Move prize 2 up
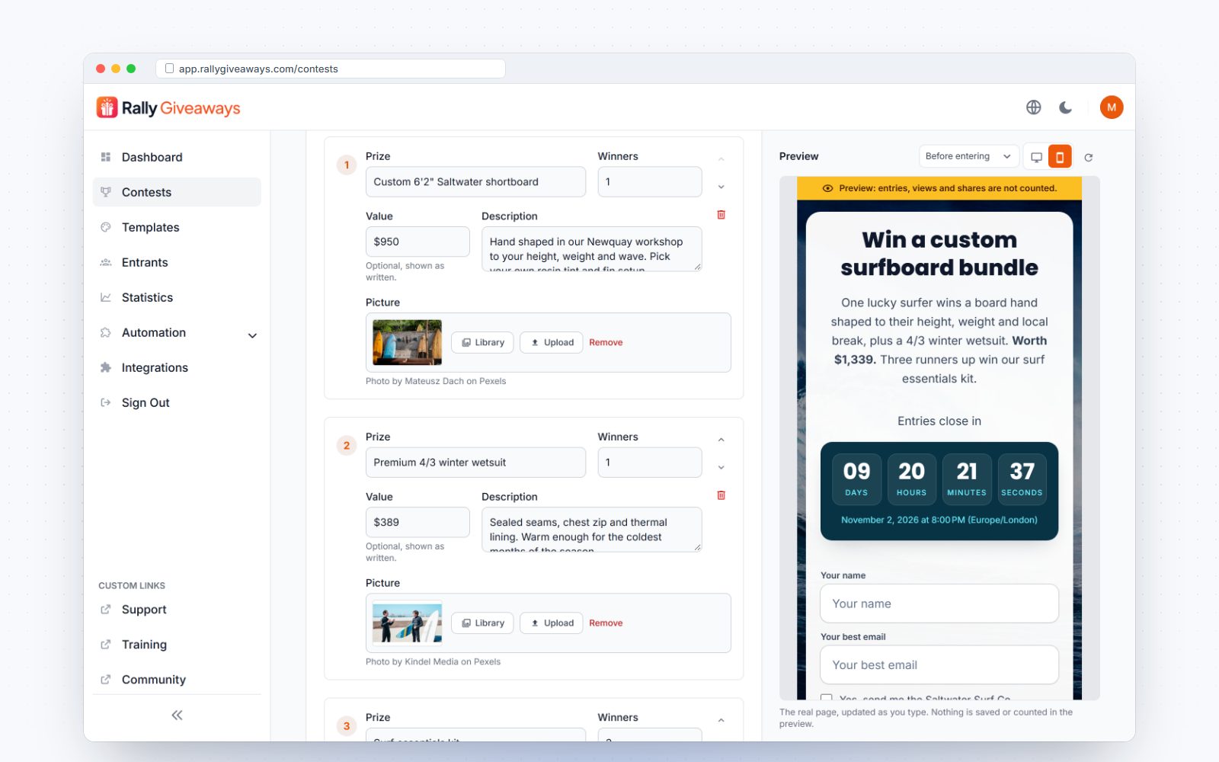 (x=721, y=440)
